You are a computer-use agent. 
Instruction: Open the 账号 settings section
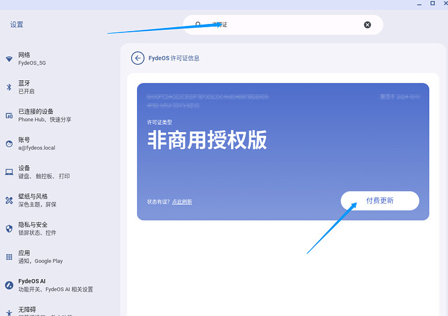(58, 144)
